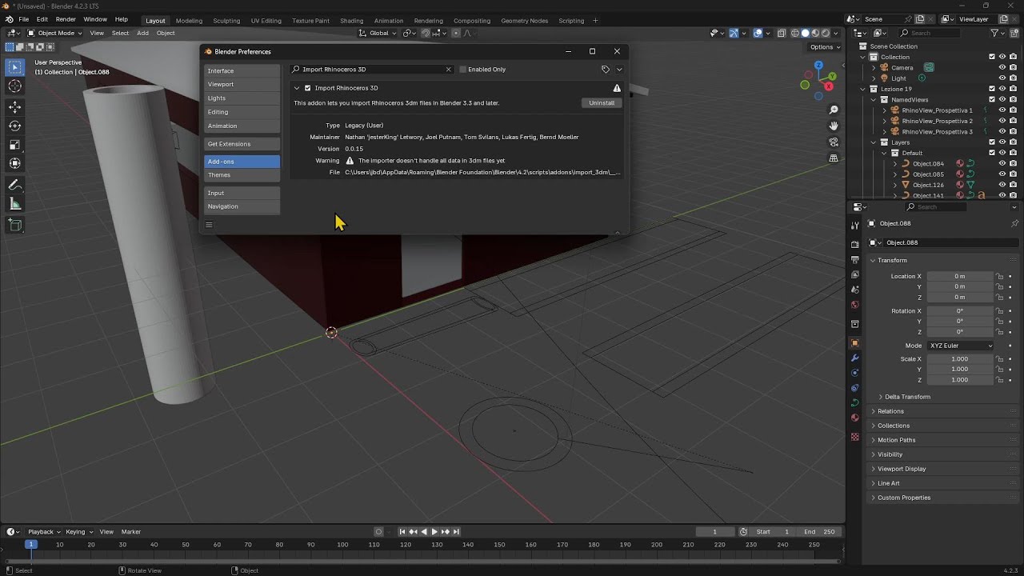Click the current frame number field
The image size is (1024, 576).
714,532
